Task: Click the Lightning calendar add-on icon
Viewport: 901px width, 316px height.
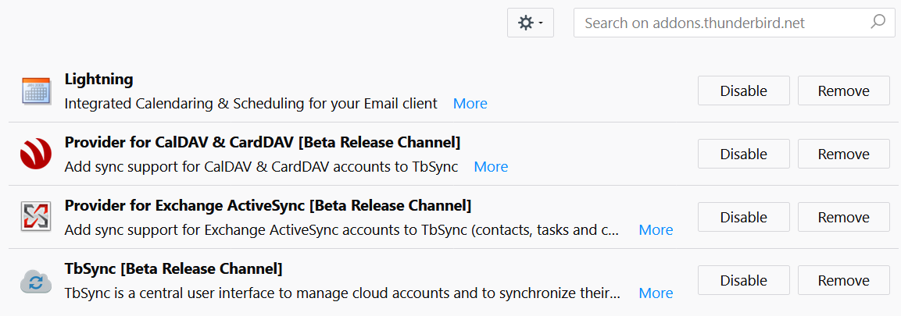Action: [35, 91]
